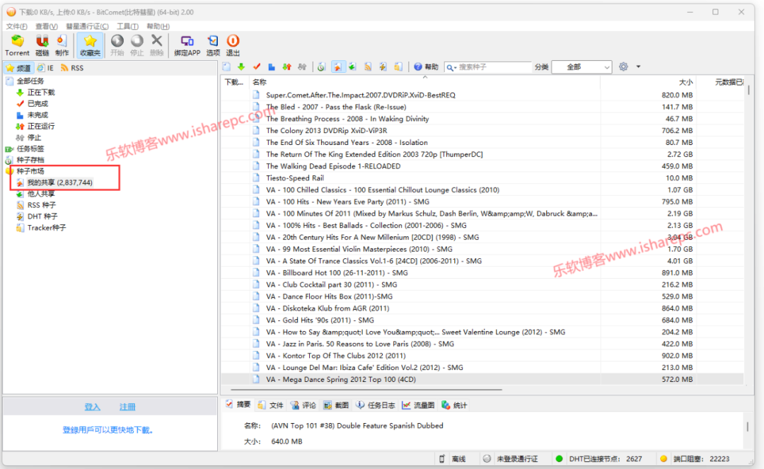Image resolution: width=764 pixels, height=469 pixels.
Task: Click the 注册 register link
Action: pos(127,407)
